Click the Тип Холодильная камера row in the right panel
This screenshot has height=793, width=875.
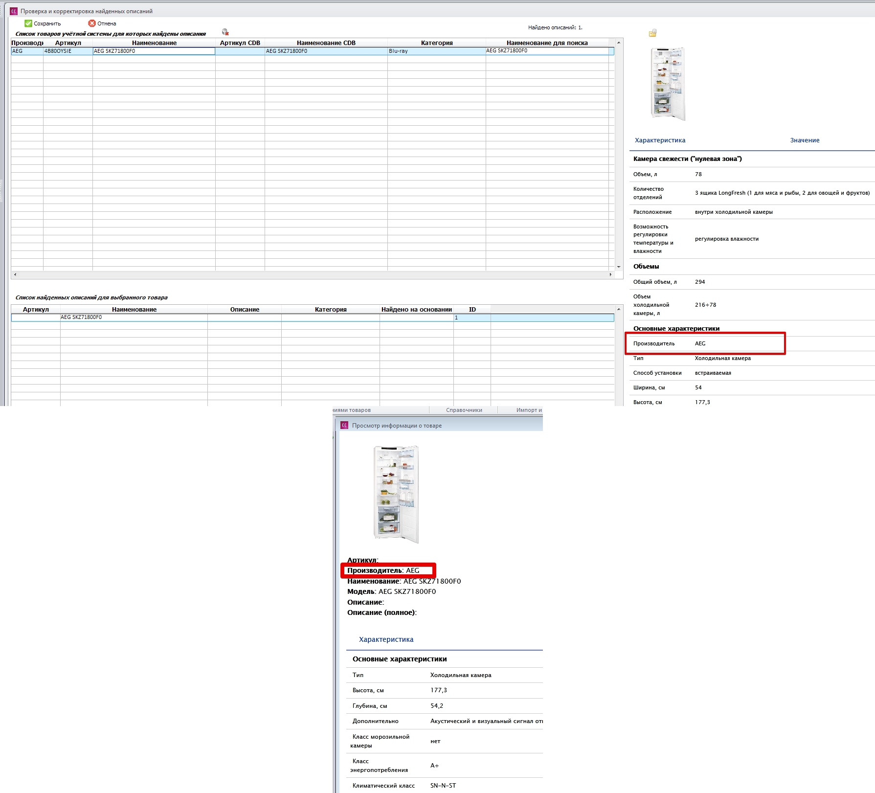coord(752,358)
